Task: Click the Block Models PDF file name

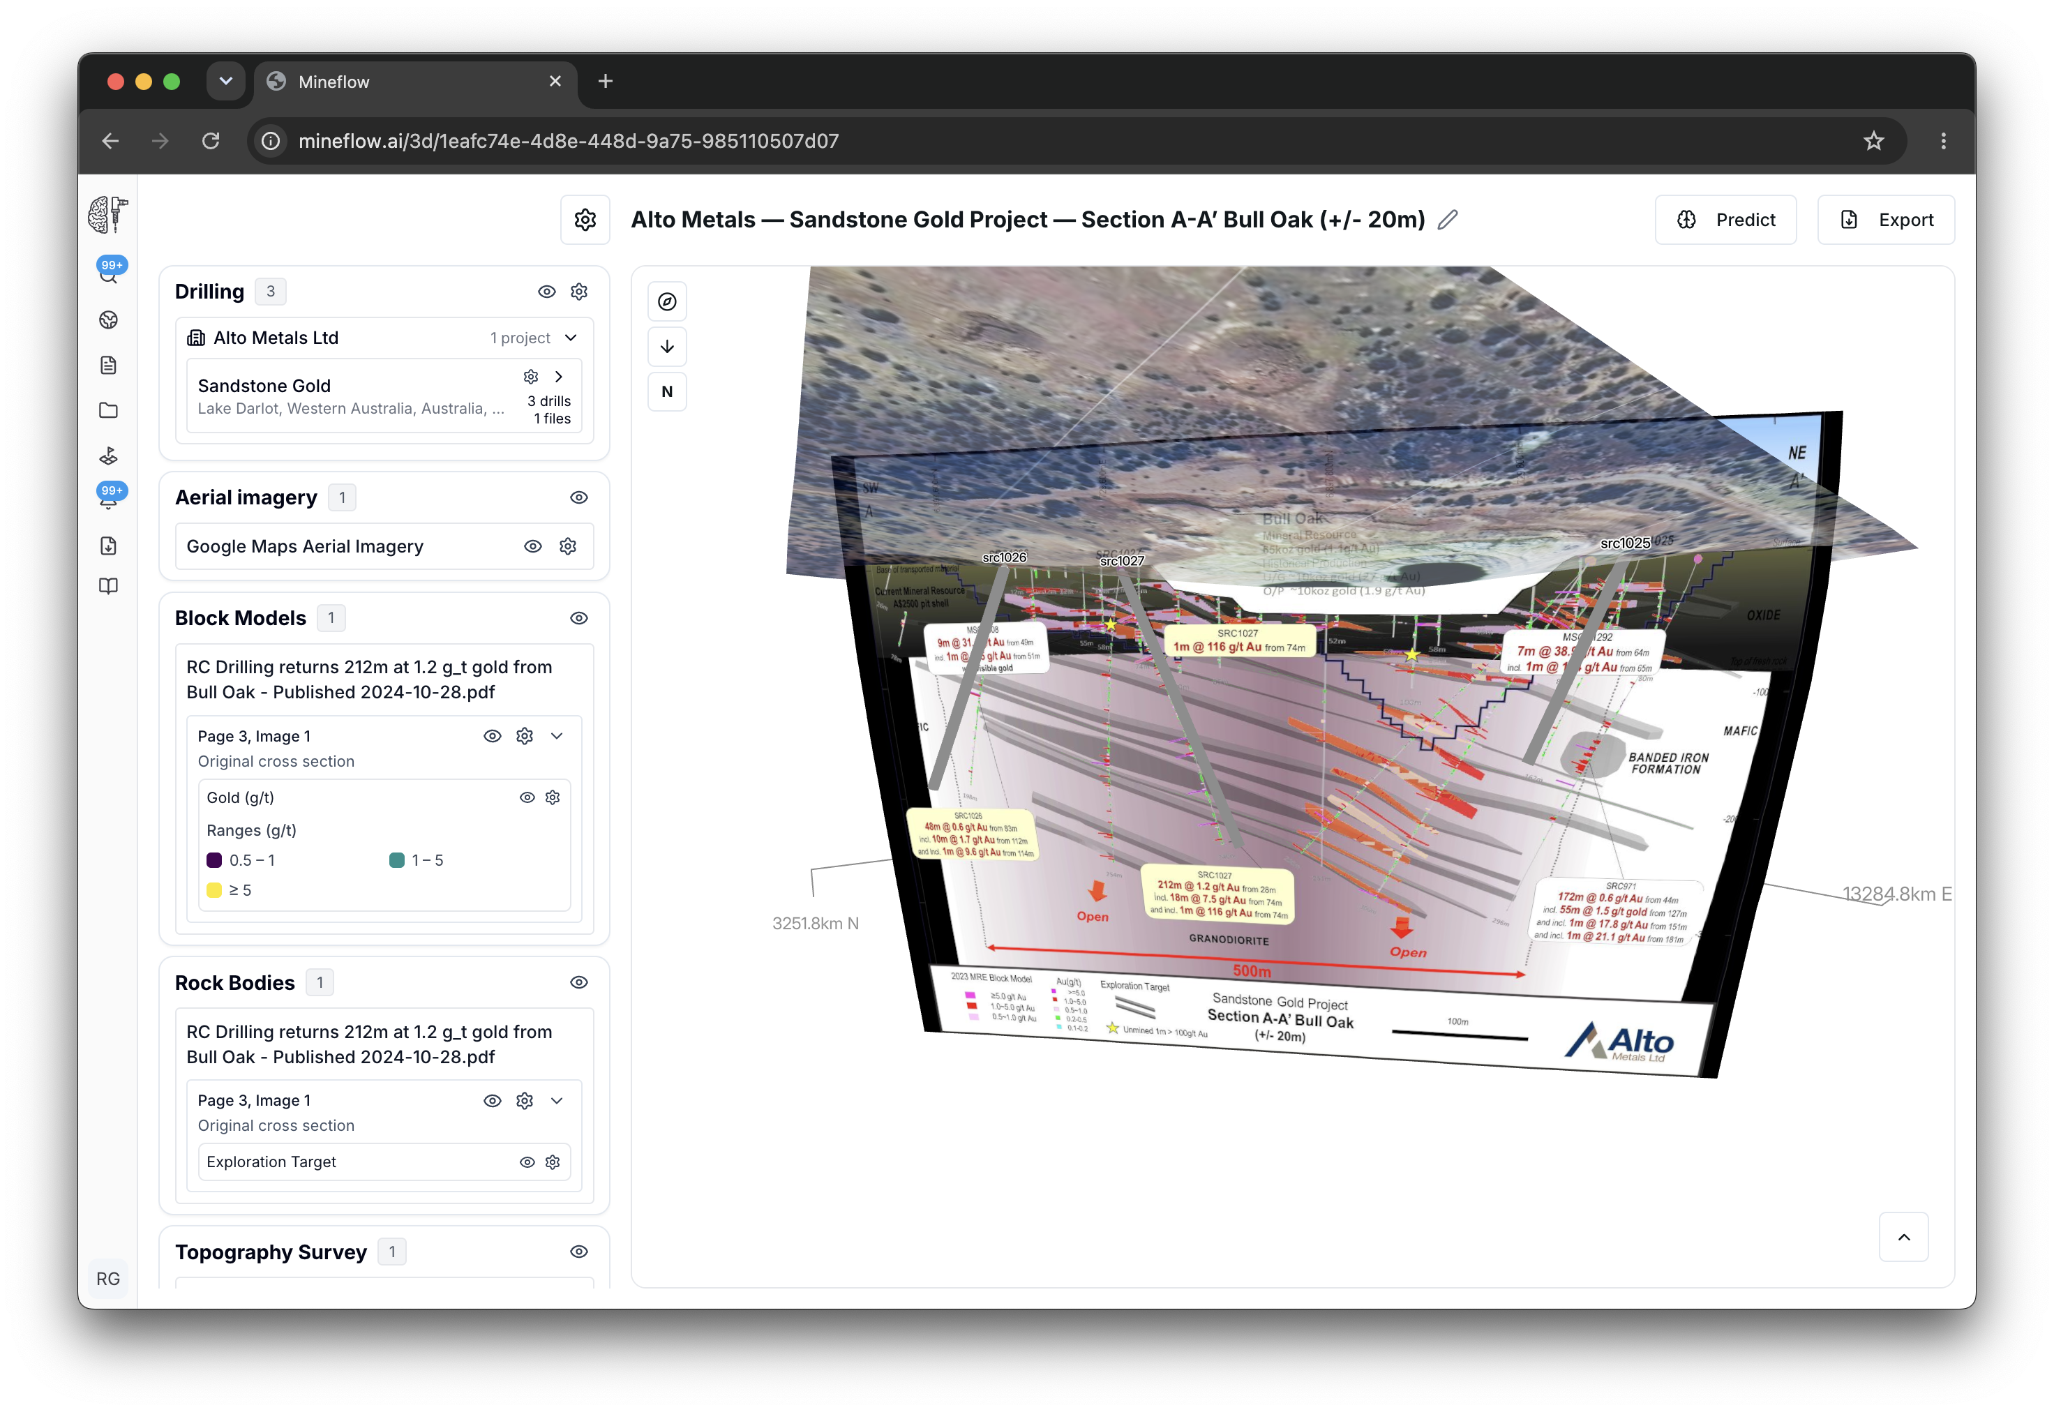Action: click(x=369, y=679)
